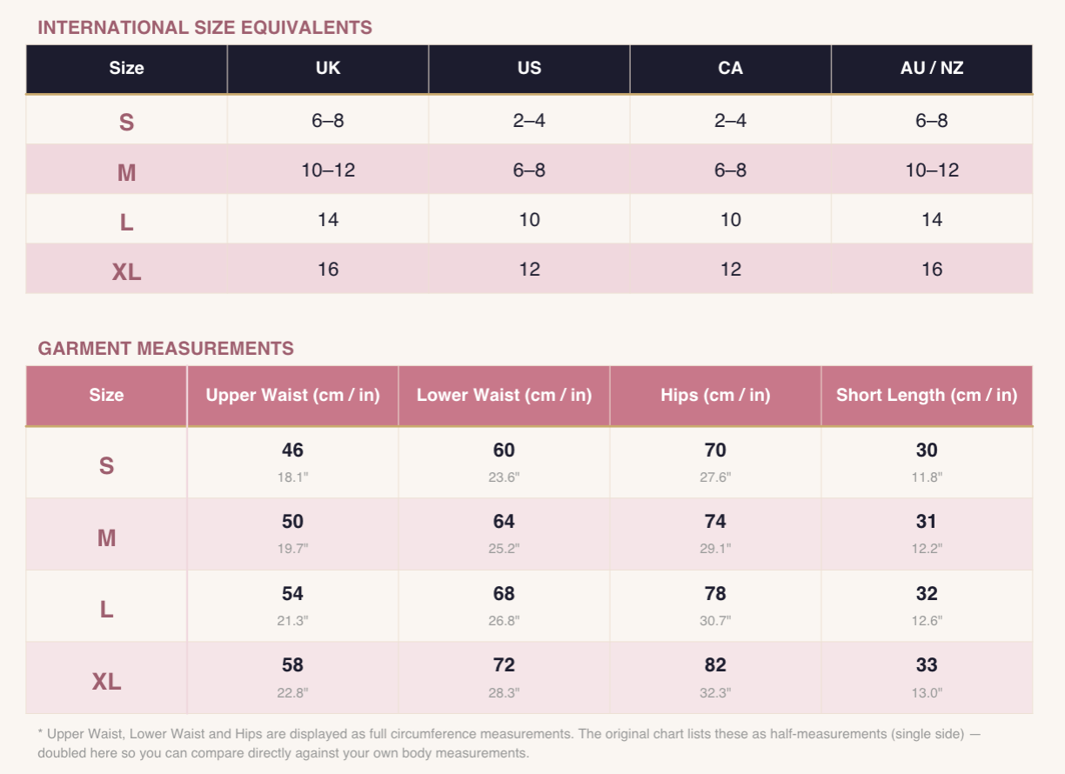Select the US 2–4 cell for size S

click(529, 121)
